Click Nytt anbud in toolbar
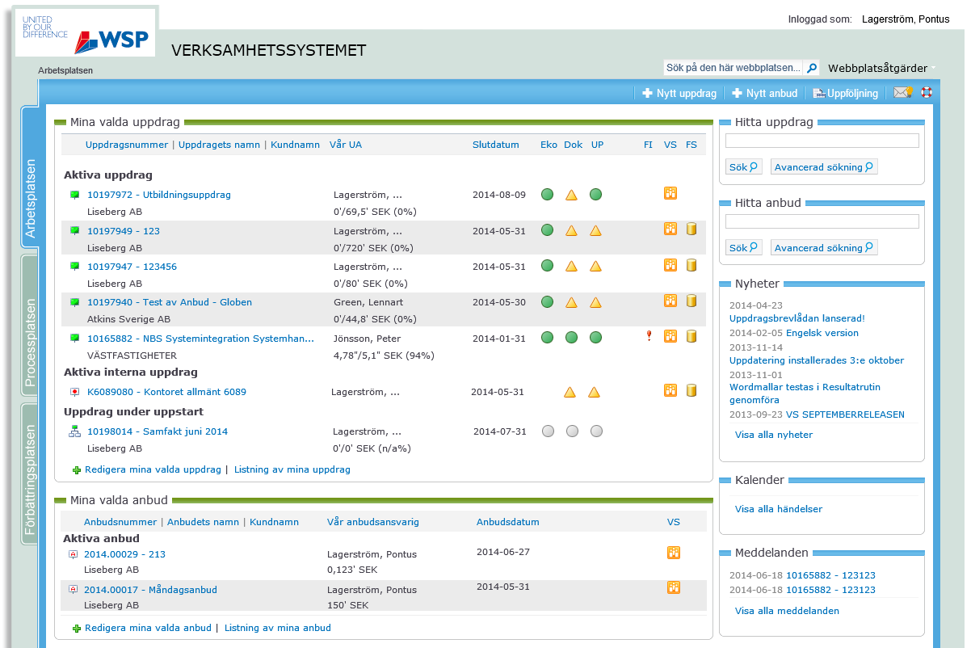Viewport: 971px width, 648px height. [764, 94]
